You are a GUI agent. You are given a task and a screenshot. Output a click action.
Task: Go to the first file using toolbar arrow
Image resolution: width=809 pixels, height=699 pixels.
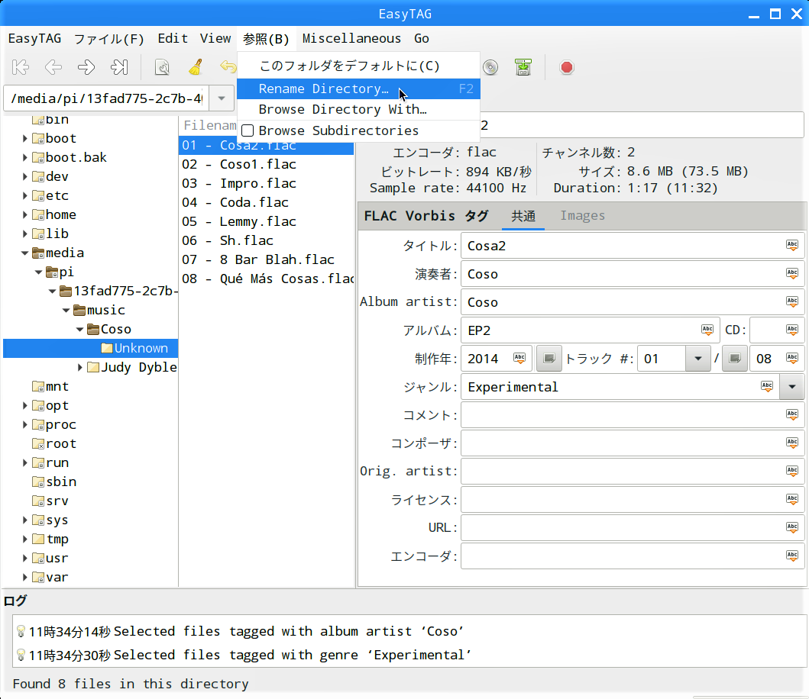tap(21, 67)
